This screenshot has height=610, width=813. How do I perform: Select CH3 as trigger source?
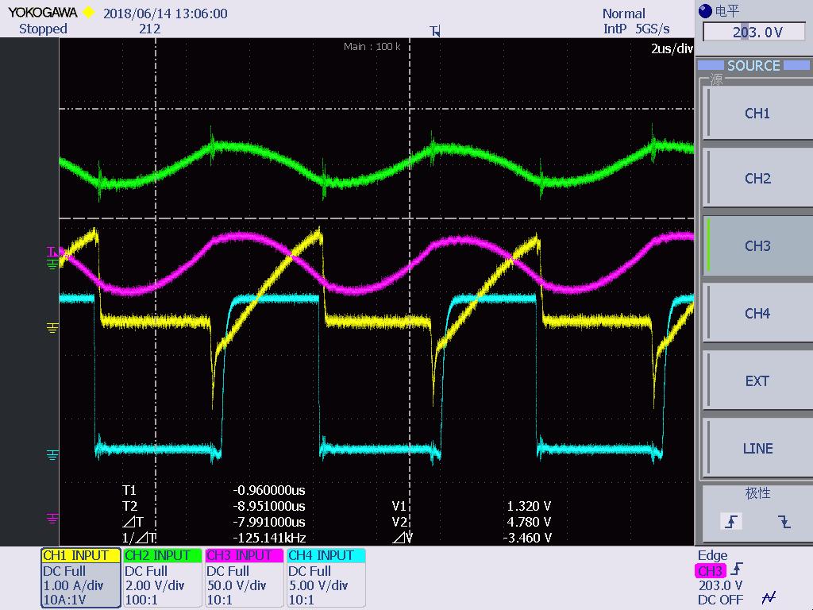tap(757, 245)
